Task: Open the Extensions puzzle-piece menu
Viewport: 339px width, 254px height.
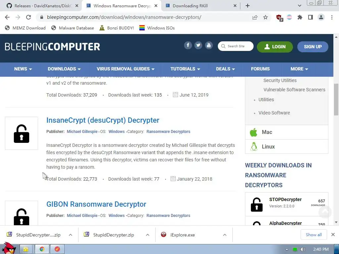Action: pos(300,17)
